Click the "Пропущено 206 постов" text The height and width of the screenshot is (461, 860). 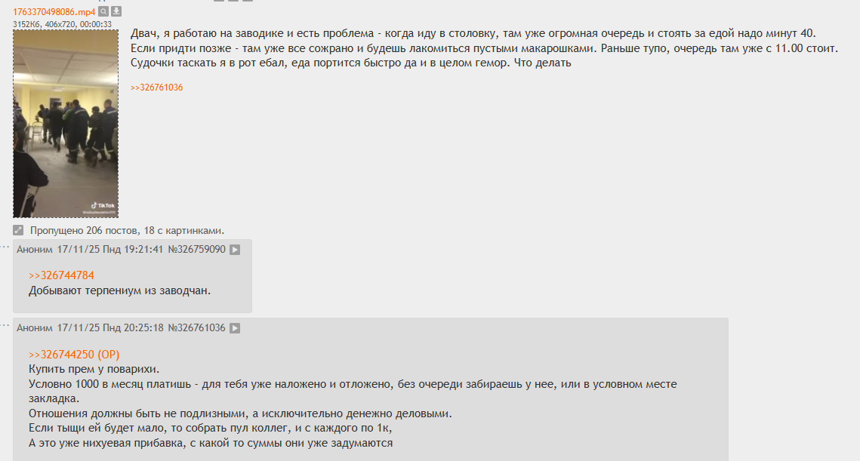(x=127, y=230)
